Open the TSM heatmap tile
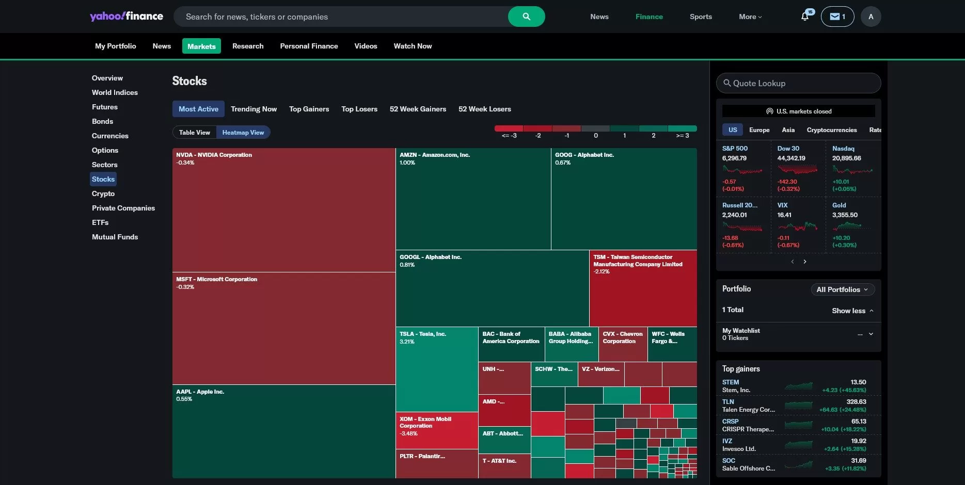Image resolution: width=965 pixels, height=485 pixels. [643, 288]
